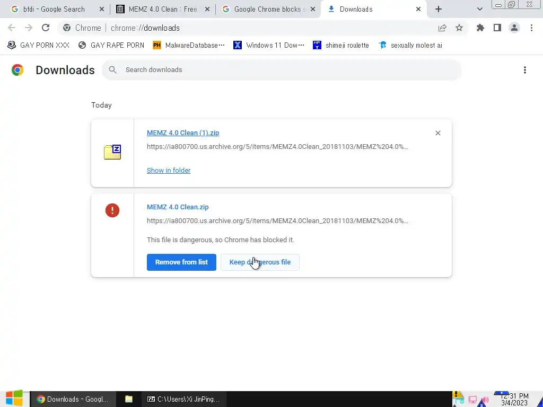
Task: Expand the tab search chevron
Action: (479, 10)
